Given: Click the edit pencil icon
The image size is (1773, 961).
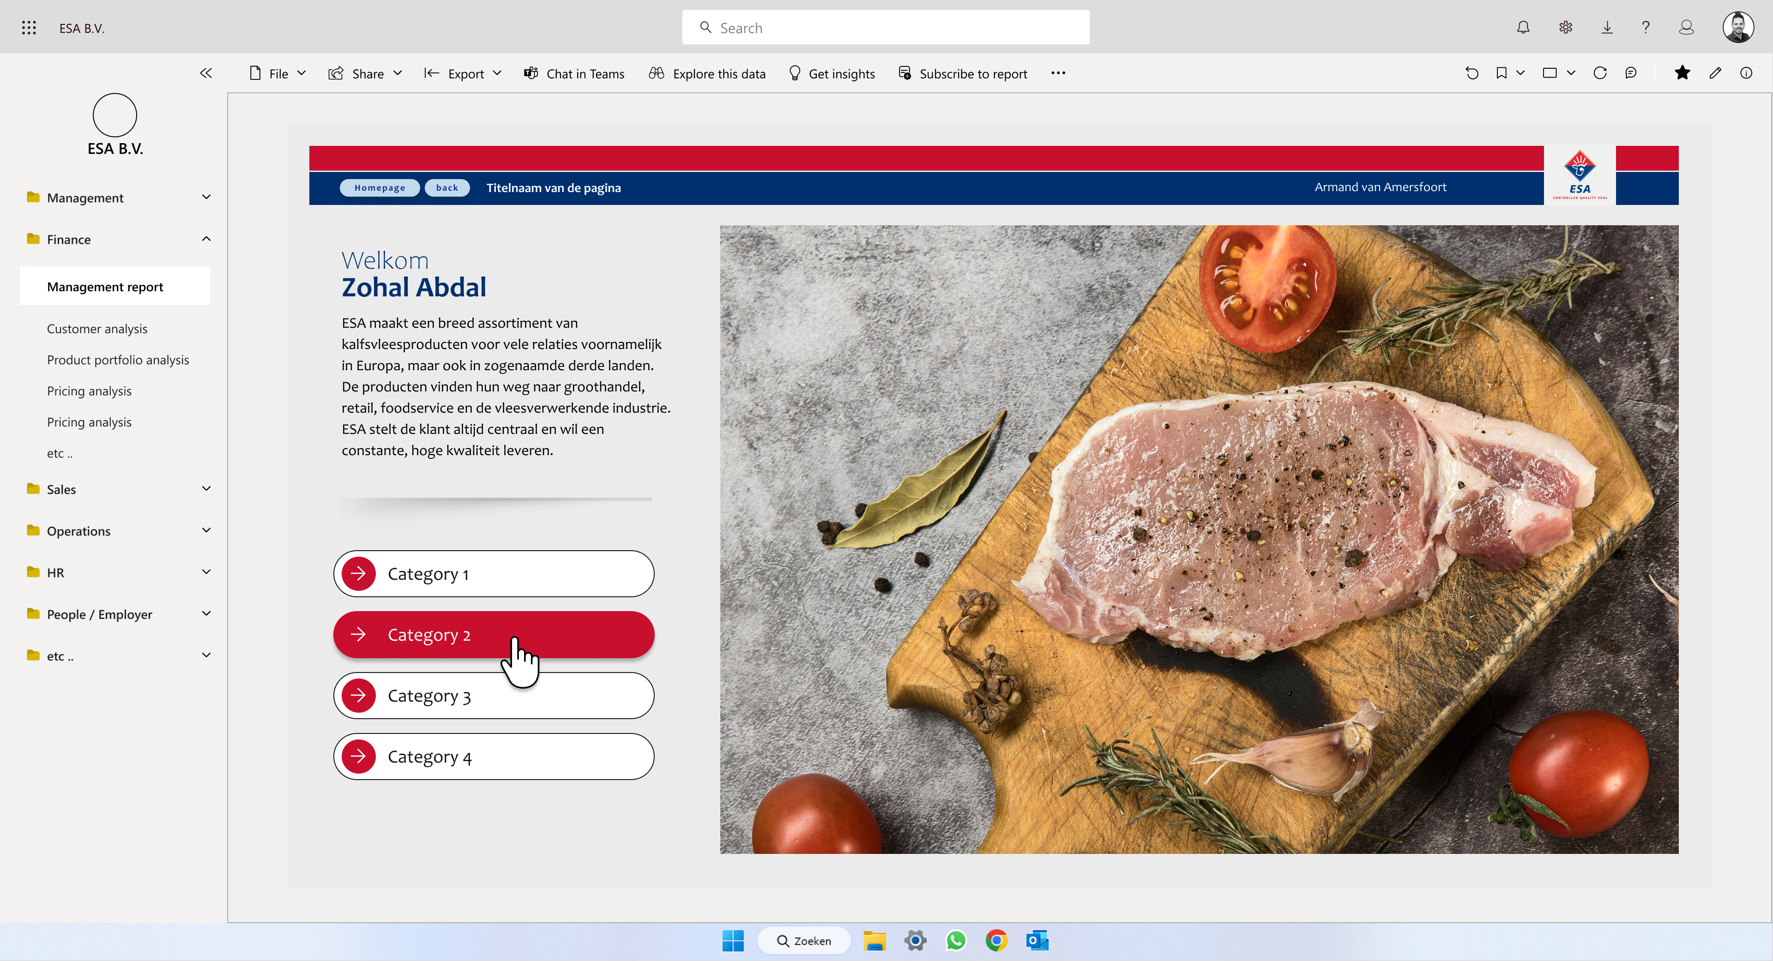Looking at the screenshot, I should pos(1714,73).
